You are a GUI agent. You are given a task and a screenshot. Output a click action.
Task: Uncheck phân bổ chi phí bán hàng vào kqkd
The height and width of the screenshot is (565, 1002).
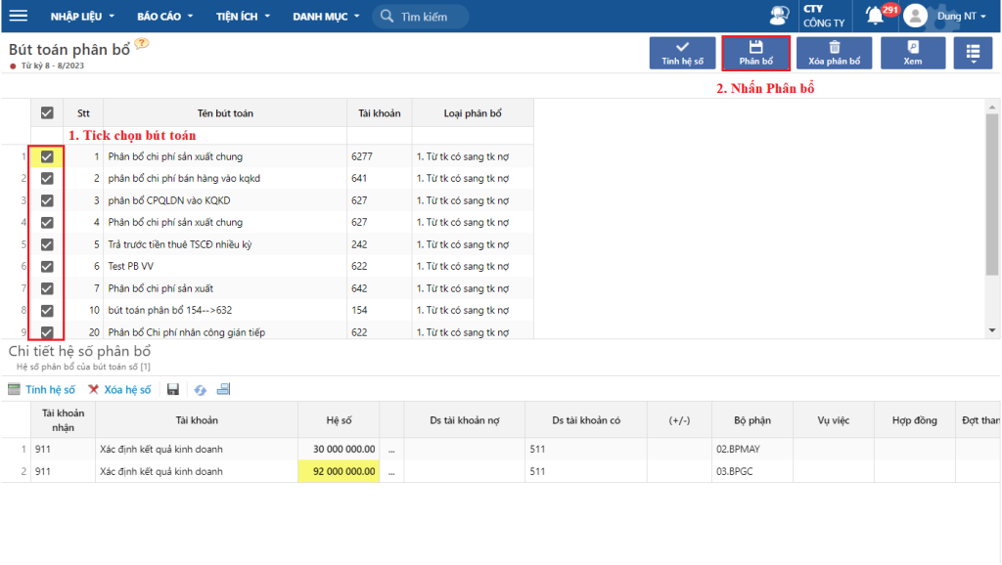pos(47,179)
